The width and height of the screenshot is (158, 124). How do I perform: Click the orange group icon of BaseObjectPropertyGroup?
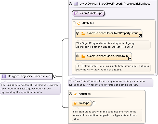point(83,33)
